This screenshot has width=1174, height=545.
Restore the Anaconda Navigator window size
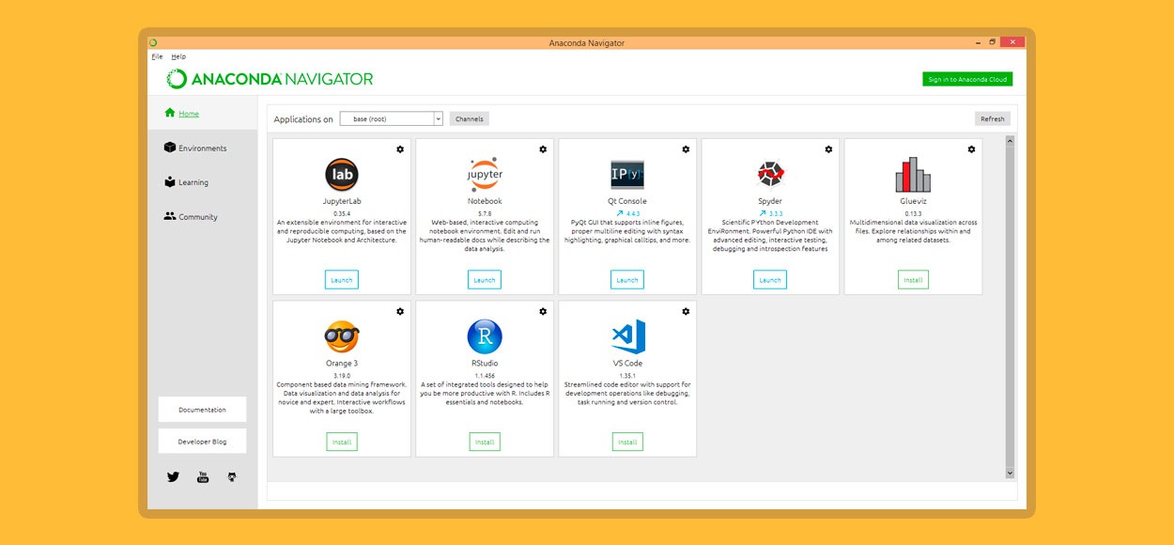pos(992,42)
